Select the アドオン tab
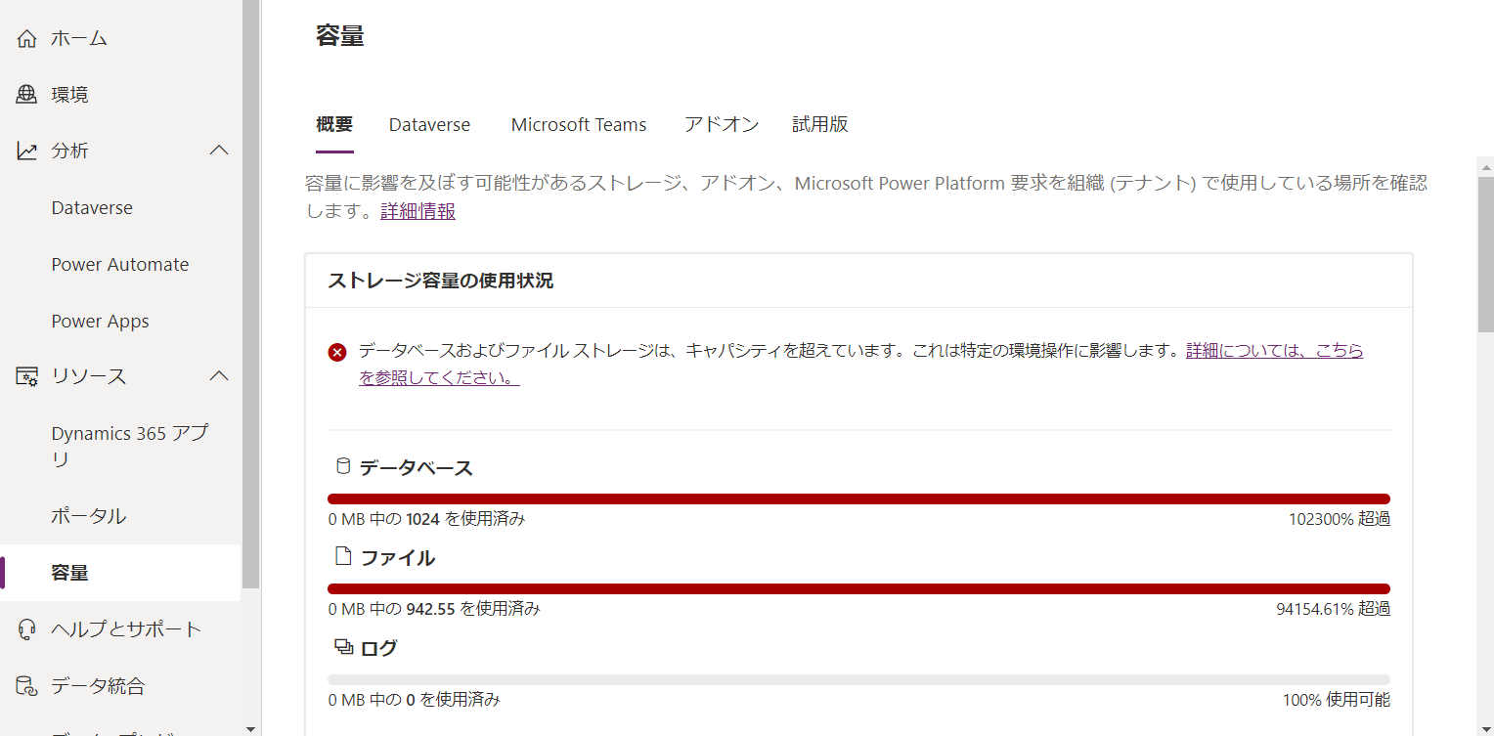Image resolution: width=1494 pixels, height=736 pixels. [x=722, y=124]
